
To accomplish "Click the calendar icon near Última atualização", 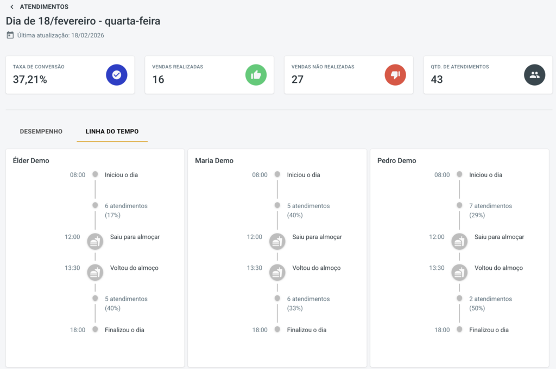I will click(x=10, y=35).
